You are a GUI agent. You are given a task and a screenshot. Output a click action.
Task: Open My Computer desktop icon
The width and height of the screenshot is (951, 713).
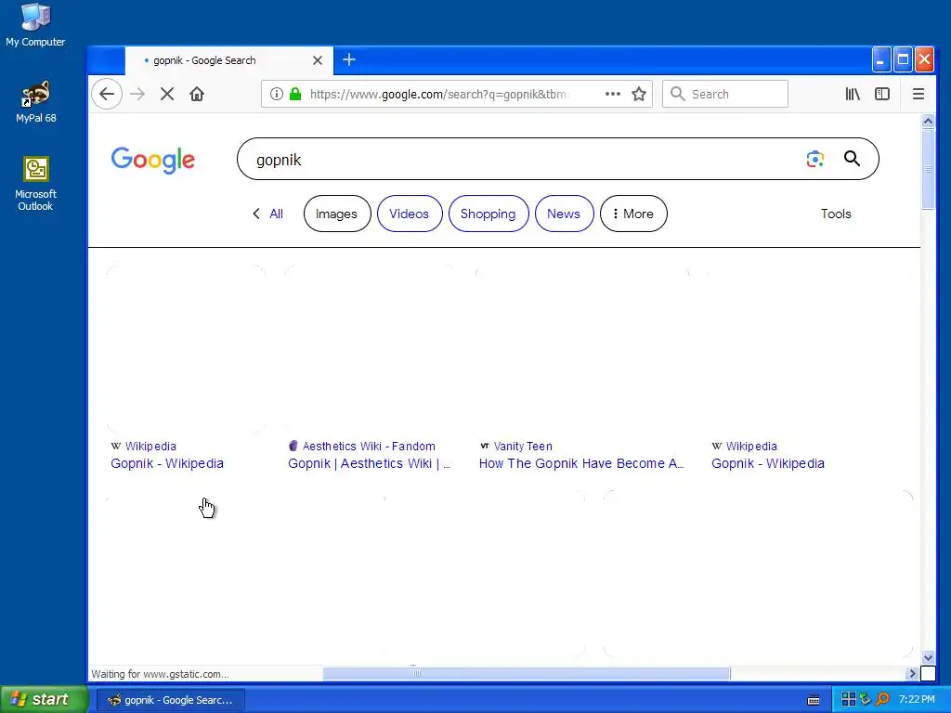click(35, 25)
